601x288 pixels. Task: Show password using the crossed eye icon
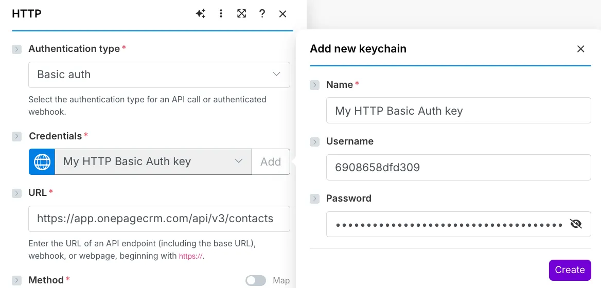[x=576, y=224]
